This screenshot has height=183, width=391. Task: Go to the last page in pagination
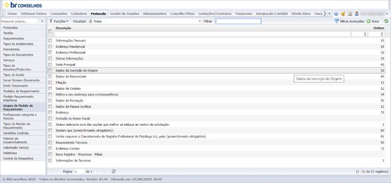pyautogui.click(x=104, y=171)
